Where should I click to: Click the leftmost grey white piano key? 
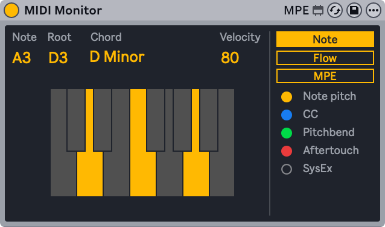click(x=63, y=174)
